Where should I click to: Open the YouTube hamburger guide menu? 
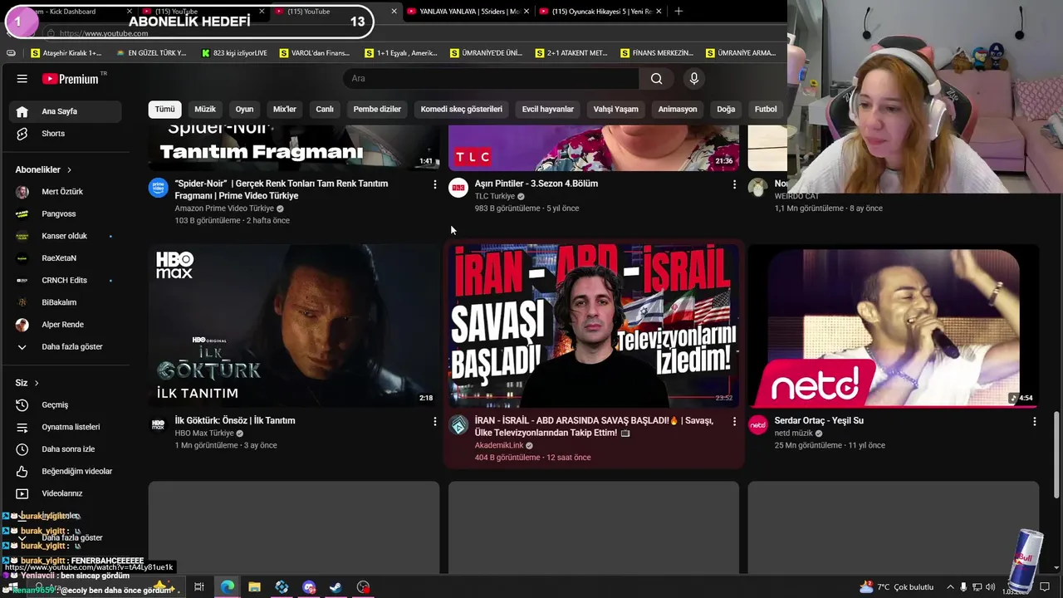pyautogui.click(x=22, y=79)
